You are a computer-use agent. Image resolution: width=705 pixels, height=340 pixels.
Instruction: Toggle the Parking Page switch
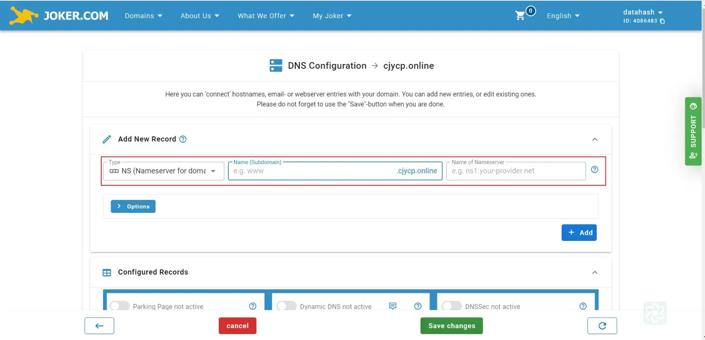[119, 306]
